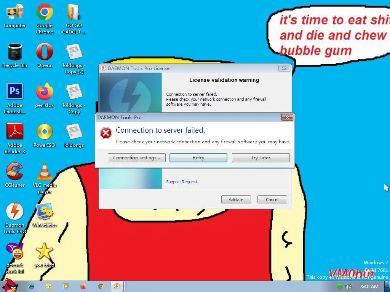
Task: Switch to the DAEMON Tools taskbar item
Action: [117, 286]
